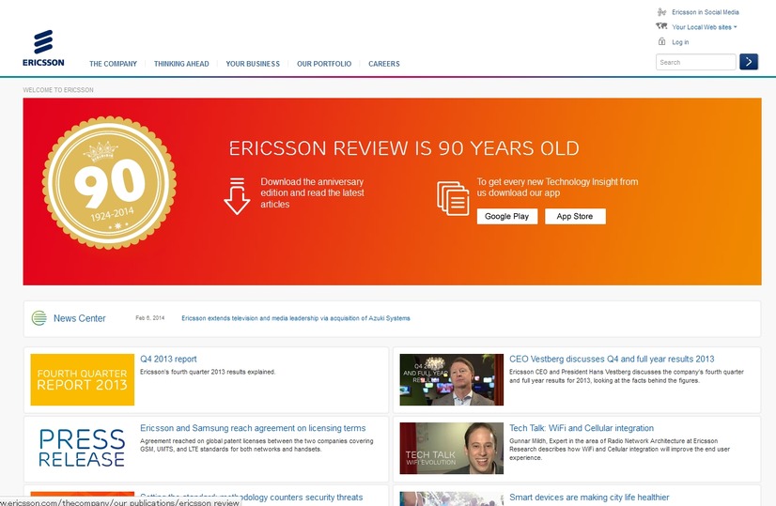Click the Log in link
776x506 pixels.
680,42
